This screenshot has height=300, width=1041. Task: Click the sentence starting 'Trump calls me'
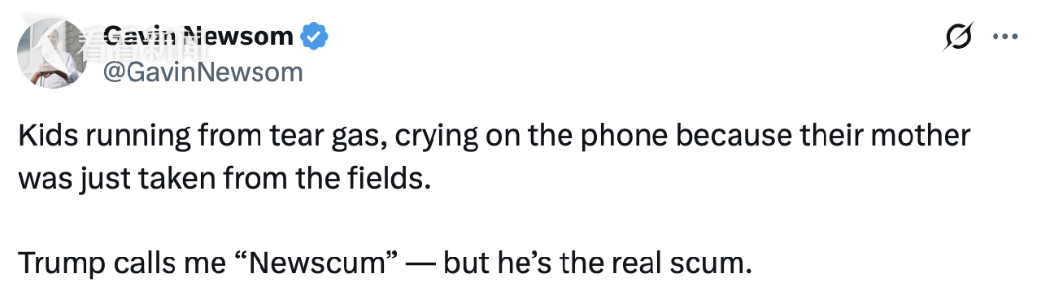coord(381,263)
